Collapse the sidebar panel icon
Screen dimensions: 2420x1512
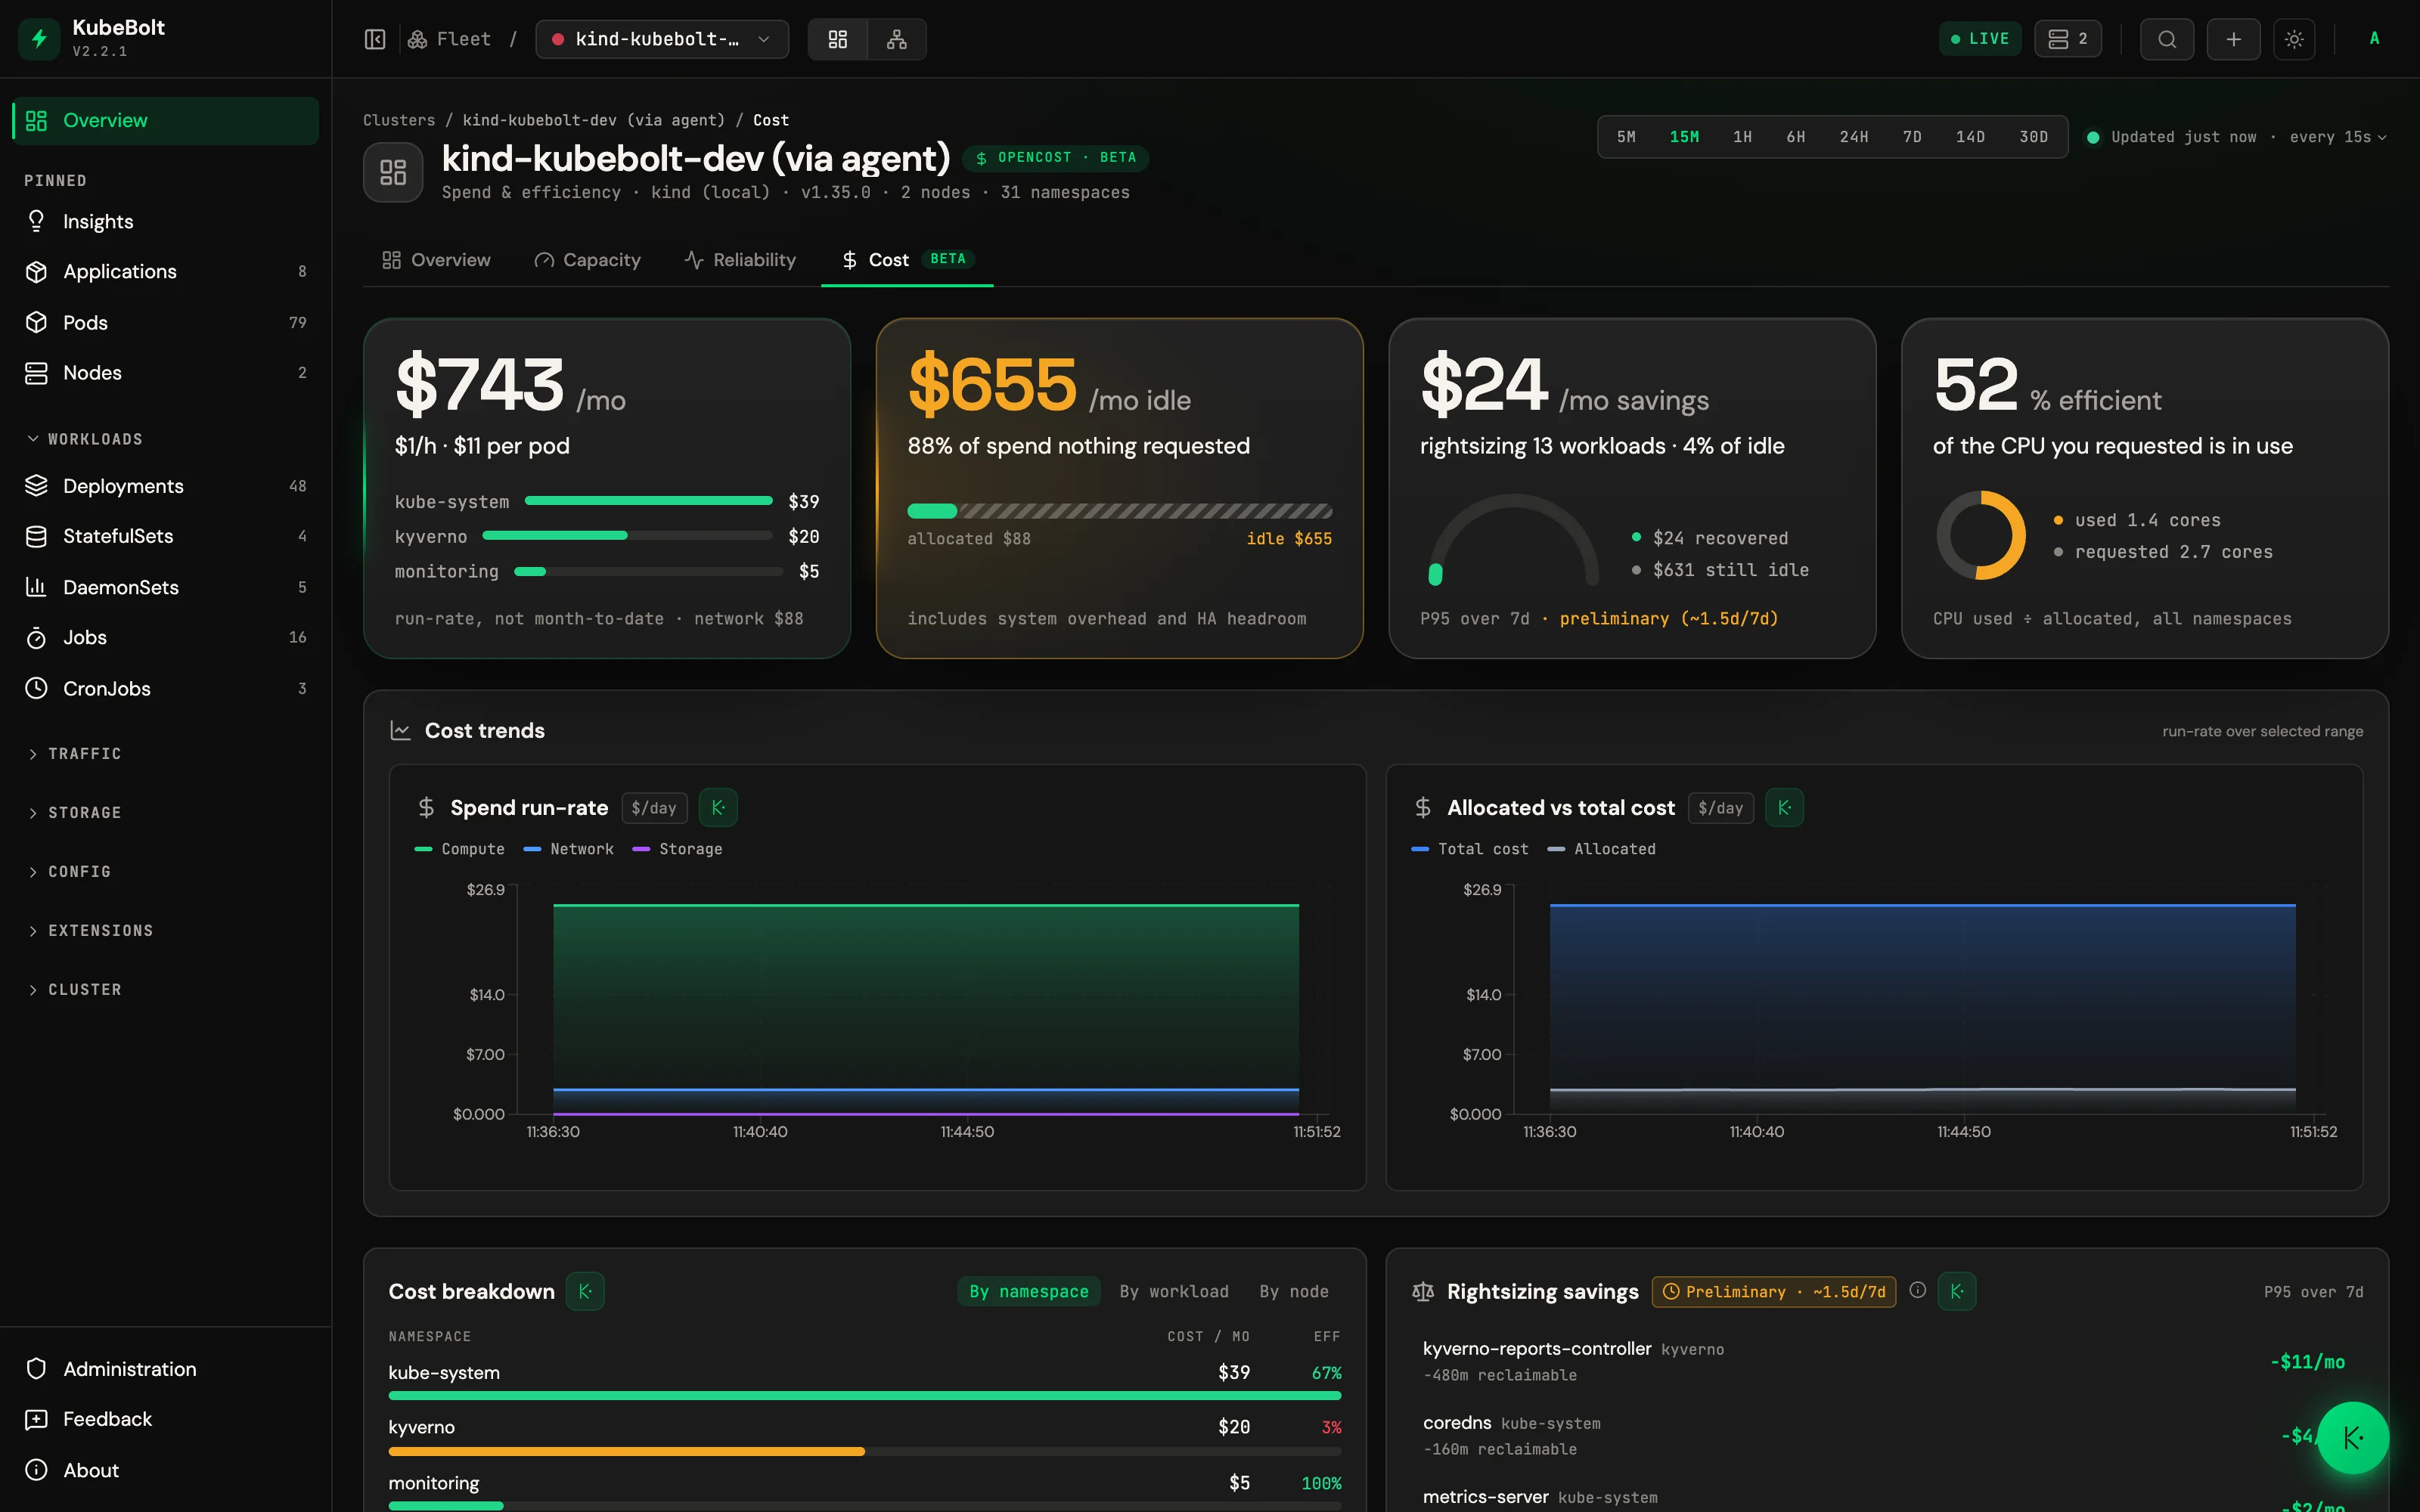pos(375,39)
